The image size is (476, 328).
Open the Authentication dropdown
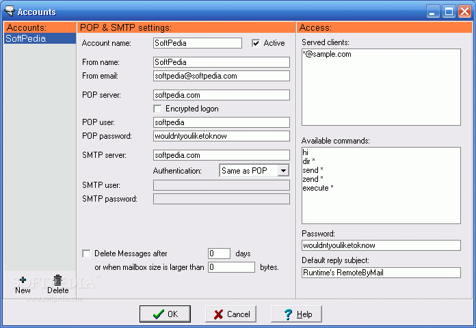(283, 171)
